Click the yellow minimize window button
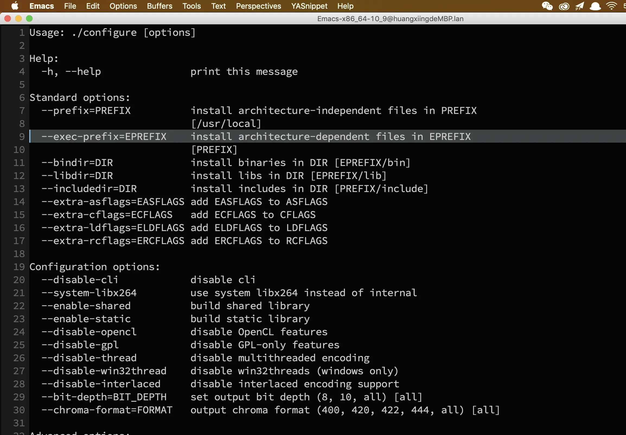 click(x=18, y=18)
